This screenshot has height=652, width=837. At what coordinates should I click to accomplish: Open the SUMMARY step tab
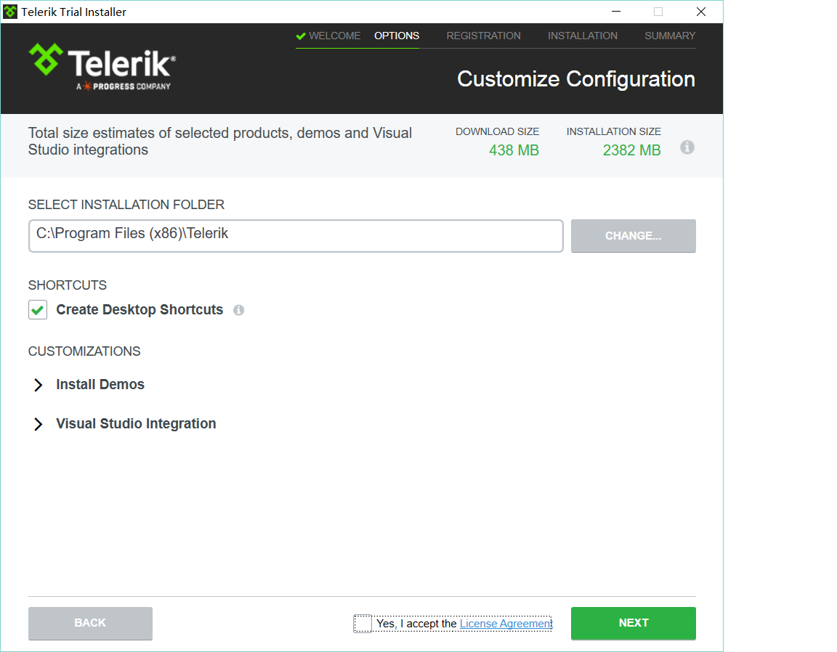click(670, 36)
